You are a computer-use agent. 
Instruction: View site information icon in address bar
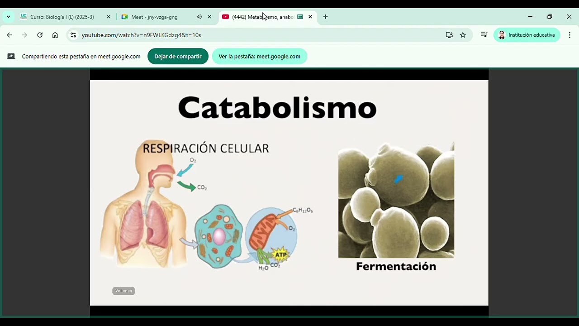coord(73,35)
